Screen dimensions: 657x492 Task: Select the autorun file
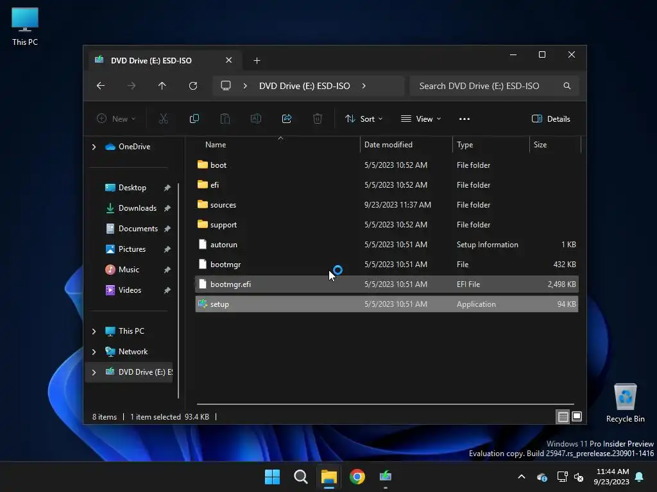(387, 244)
